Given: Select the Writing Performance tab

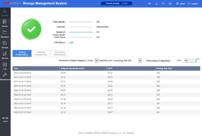Looking at the screenshot, I should coord(22,53).
